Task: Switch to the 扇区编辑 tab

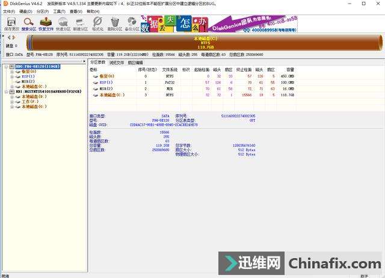Action: coord(135,63)
